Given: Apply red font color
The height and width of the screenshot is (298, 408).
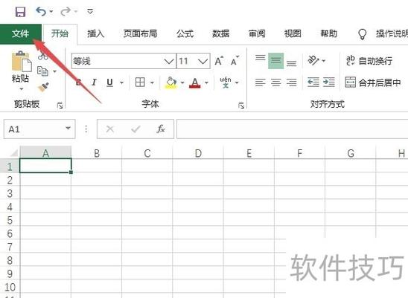Looking at the screenshot, I should click(x=195, y=83).
